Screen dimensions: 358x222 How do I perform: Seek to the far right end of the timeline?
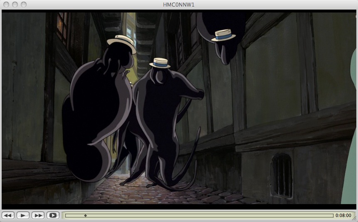click(332, 216)
